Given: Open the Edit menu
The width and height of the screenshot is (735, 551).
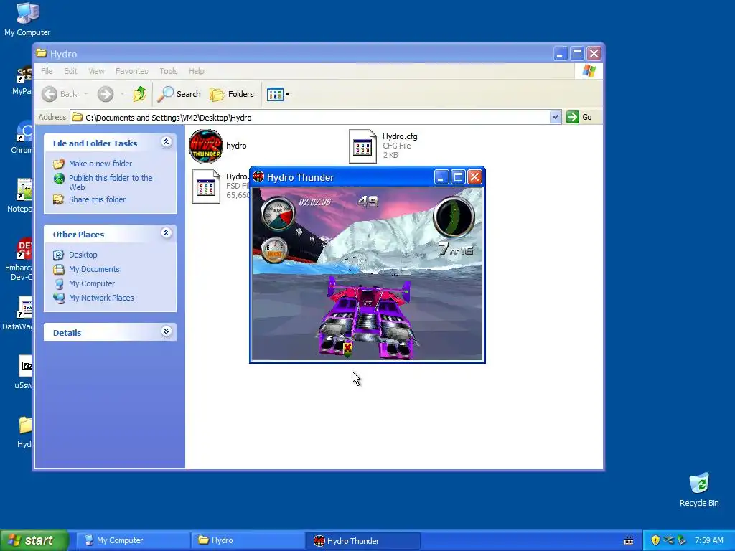Looking at the screenshot, I should pos(70,71).
